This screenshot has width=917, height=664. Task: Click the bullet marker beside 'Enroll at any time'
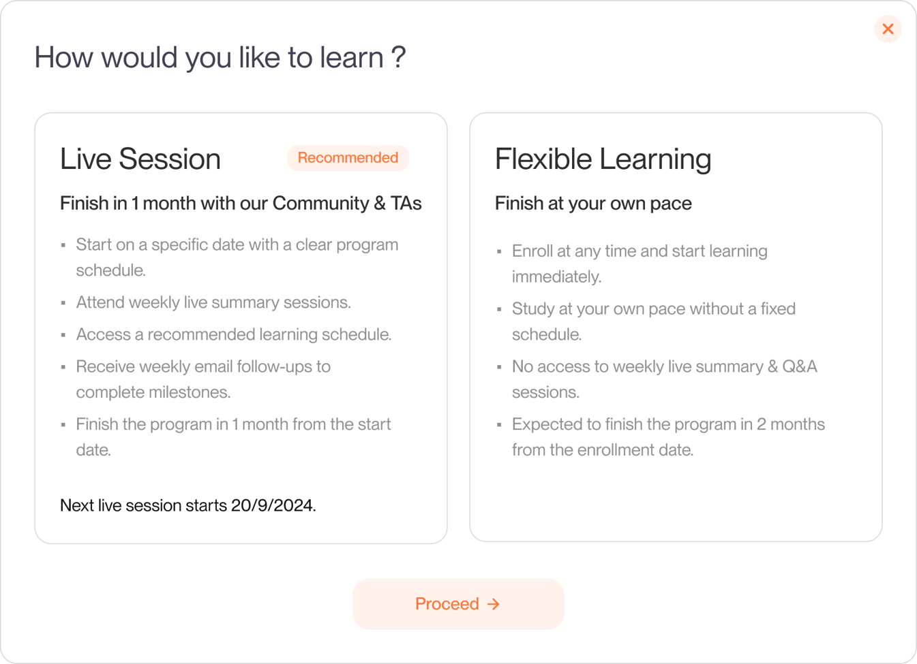499,251
